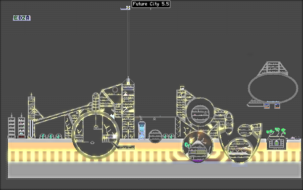Click the small beacon atop the tall antenna

(x=128, y=8)
